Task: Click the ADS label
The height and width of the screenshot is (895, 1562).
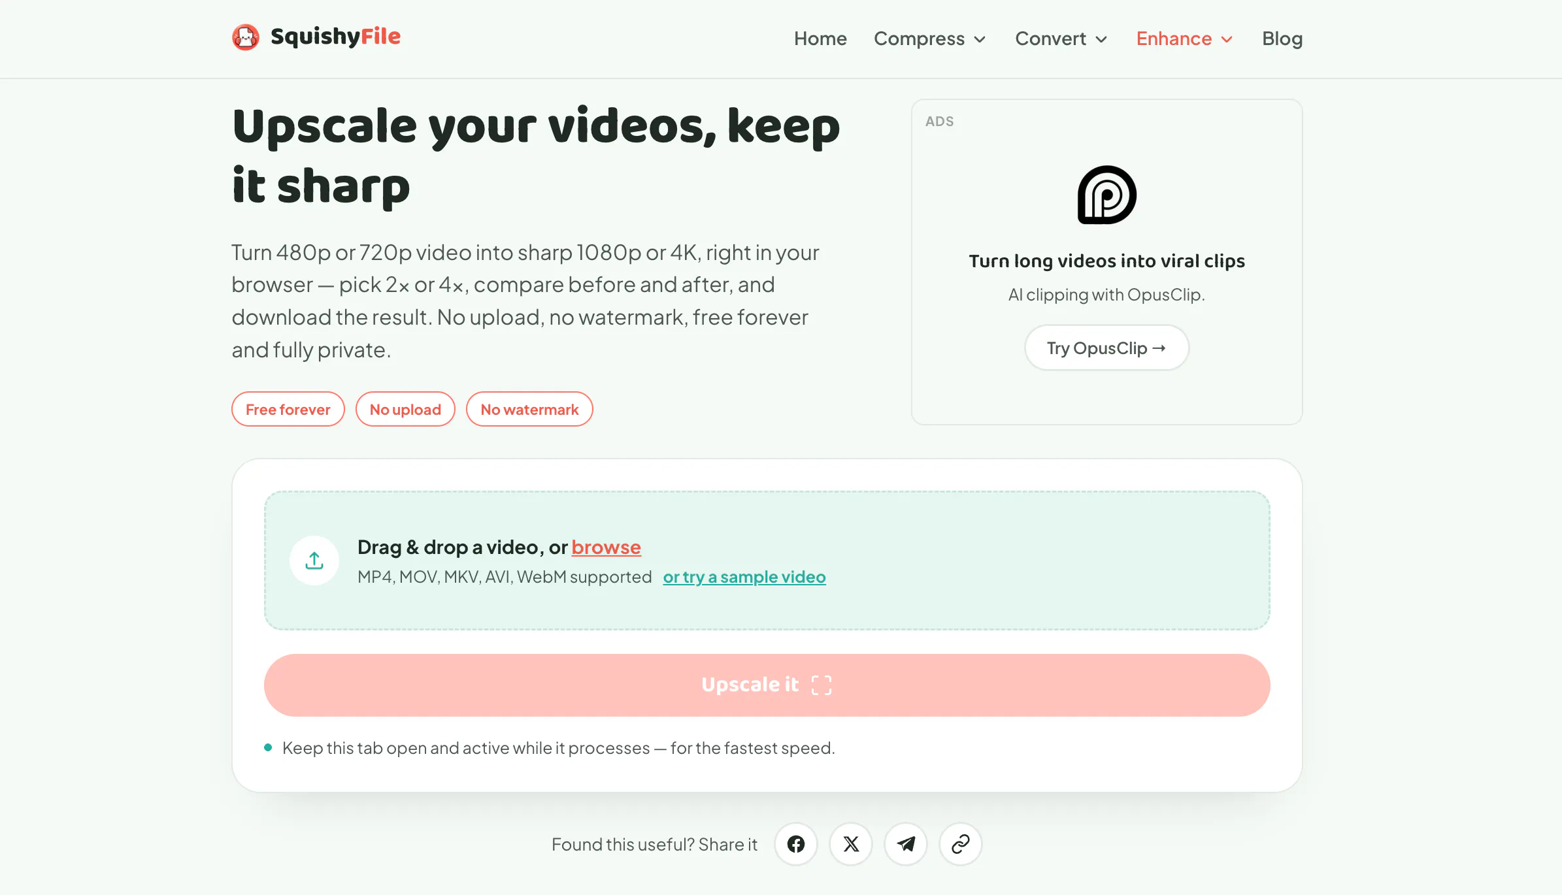Action: click(940, 122)
